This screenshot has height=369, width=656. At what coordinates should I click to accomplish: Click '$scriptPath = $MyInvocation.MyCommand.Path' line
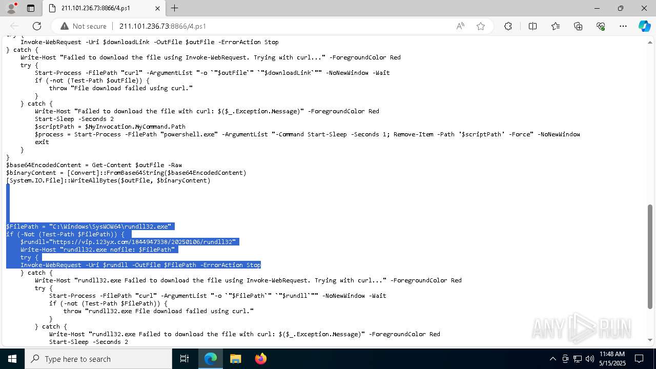(x=110, y=127)
